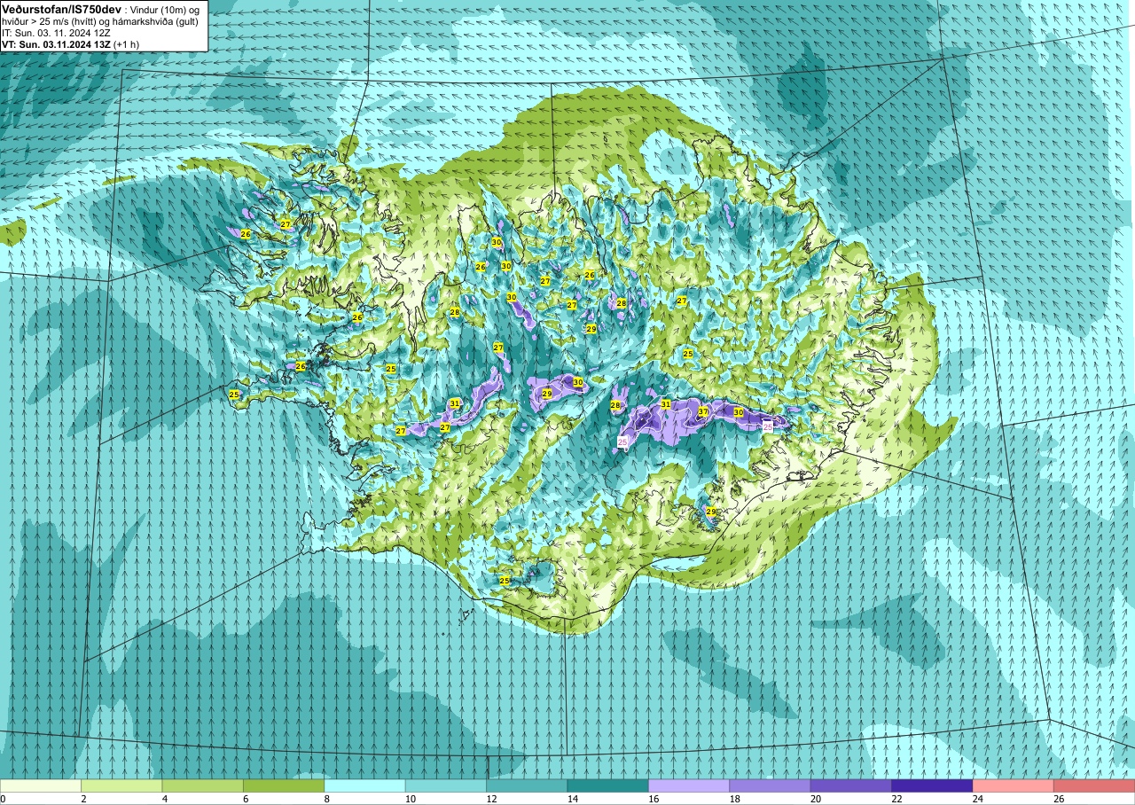Click the 'VT: Sun. 03.11.2024 13Z' valid time
The height and width of the screenshot is (805, 1135).
56,43
